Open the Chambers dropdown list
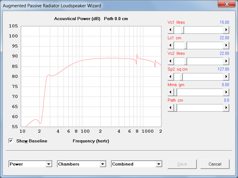This screenshot has width=238, height=178. (103, 164)
